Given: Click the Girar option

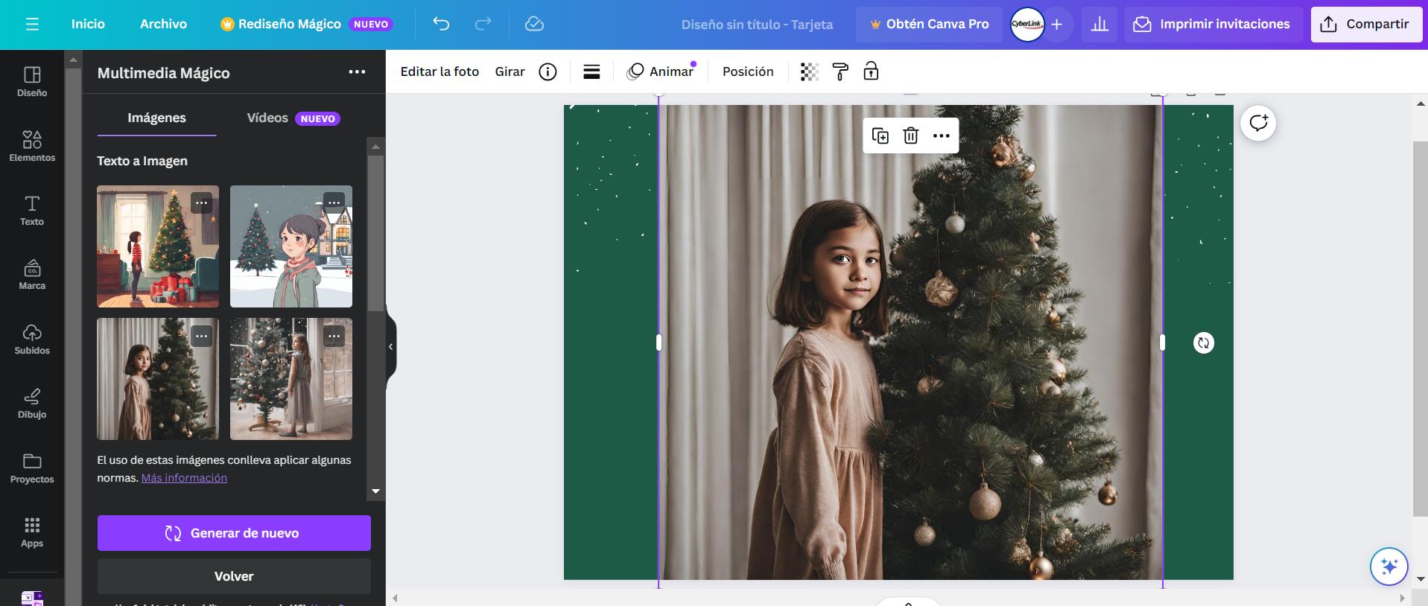Looking at the screenshot, I should pos(510,71).
